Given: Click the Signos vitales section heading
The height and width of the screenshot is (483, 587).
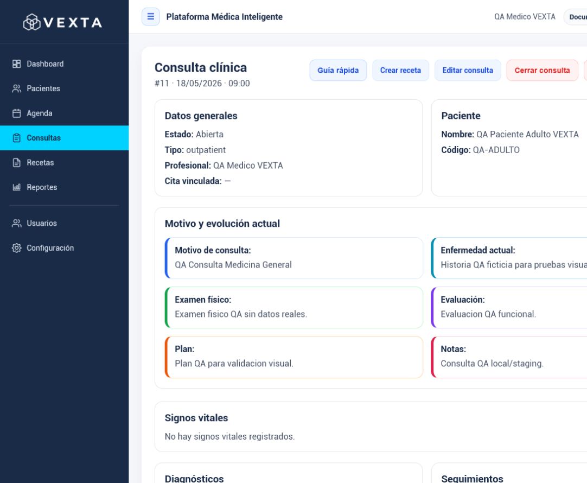Looking at the screenshot, I should point(196,418).
